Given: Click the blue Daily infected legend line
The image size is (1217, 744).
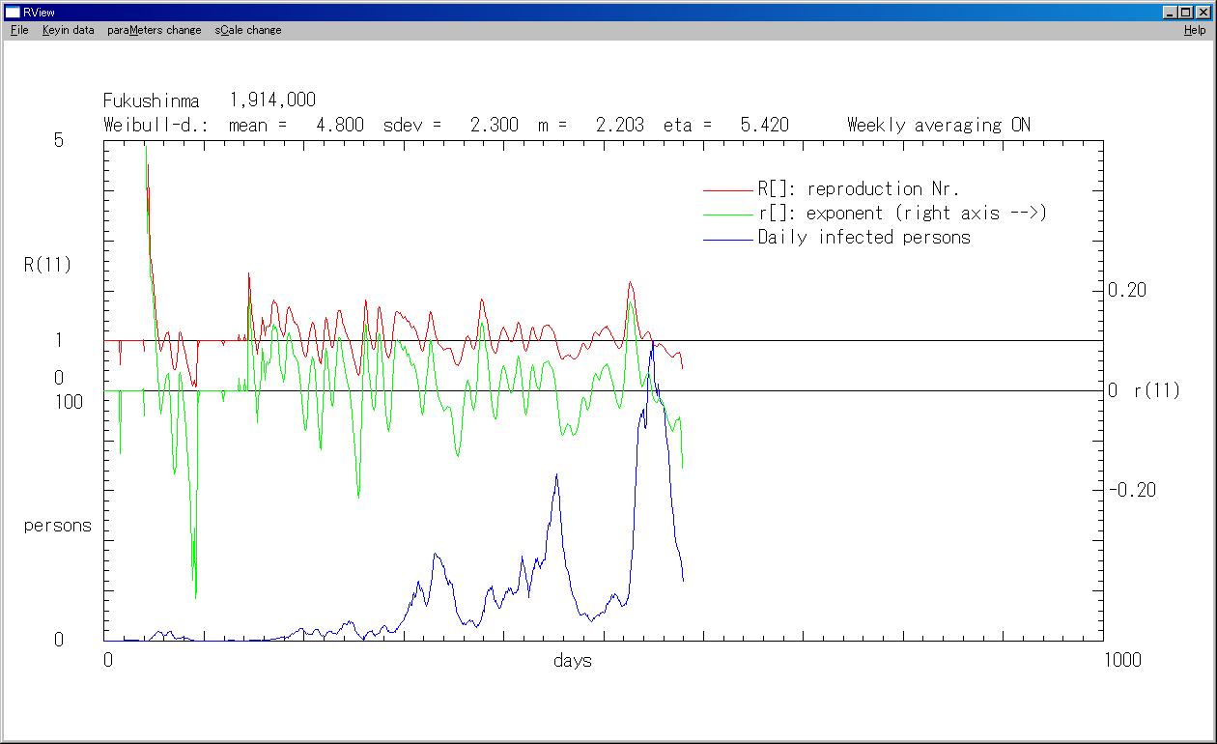Looking at the screenshot, I should [x=727, y=239].
